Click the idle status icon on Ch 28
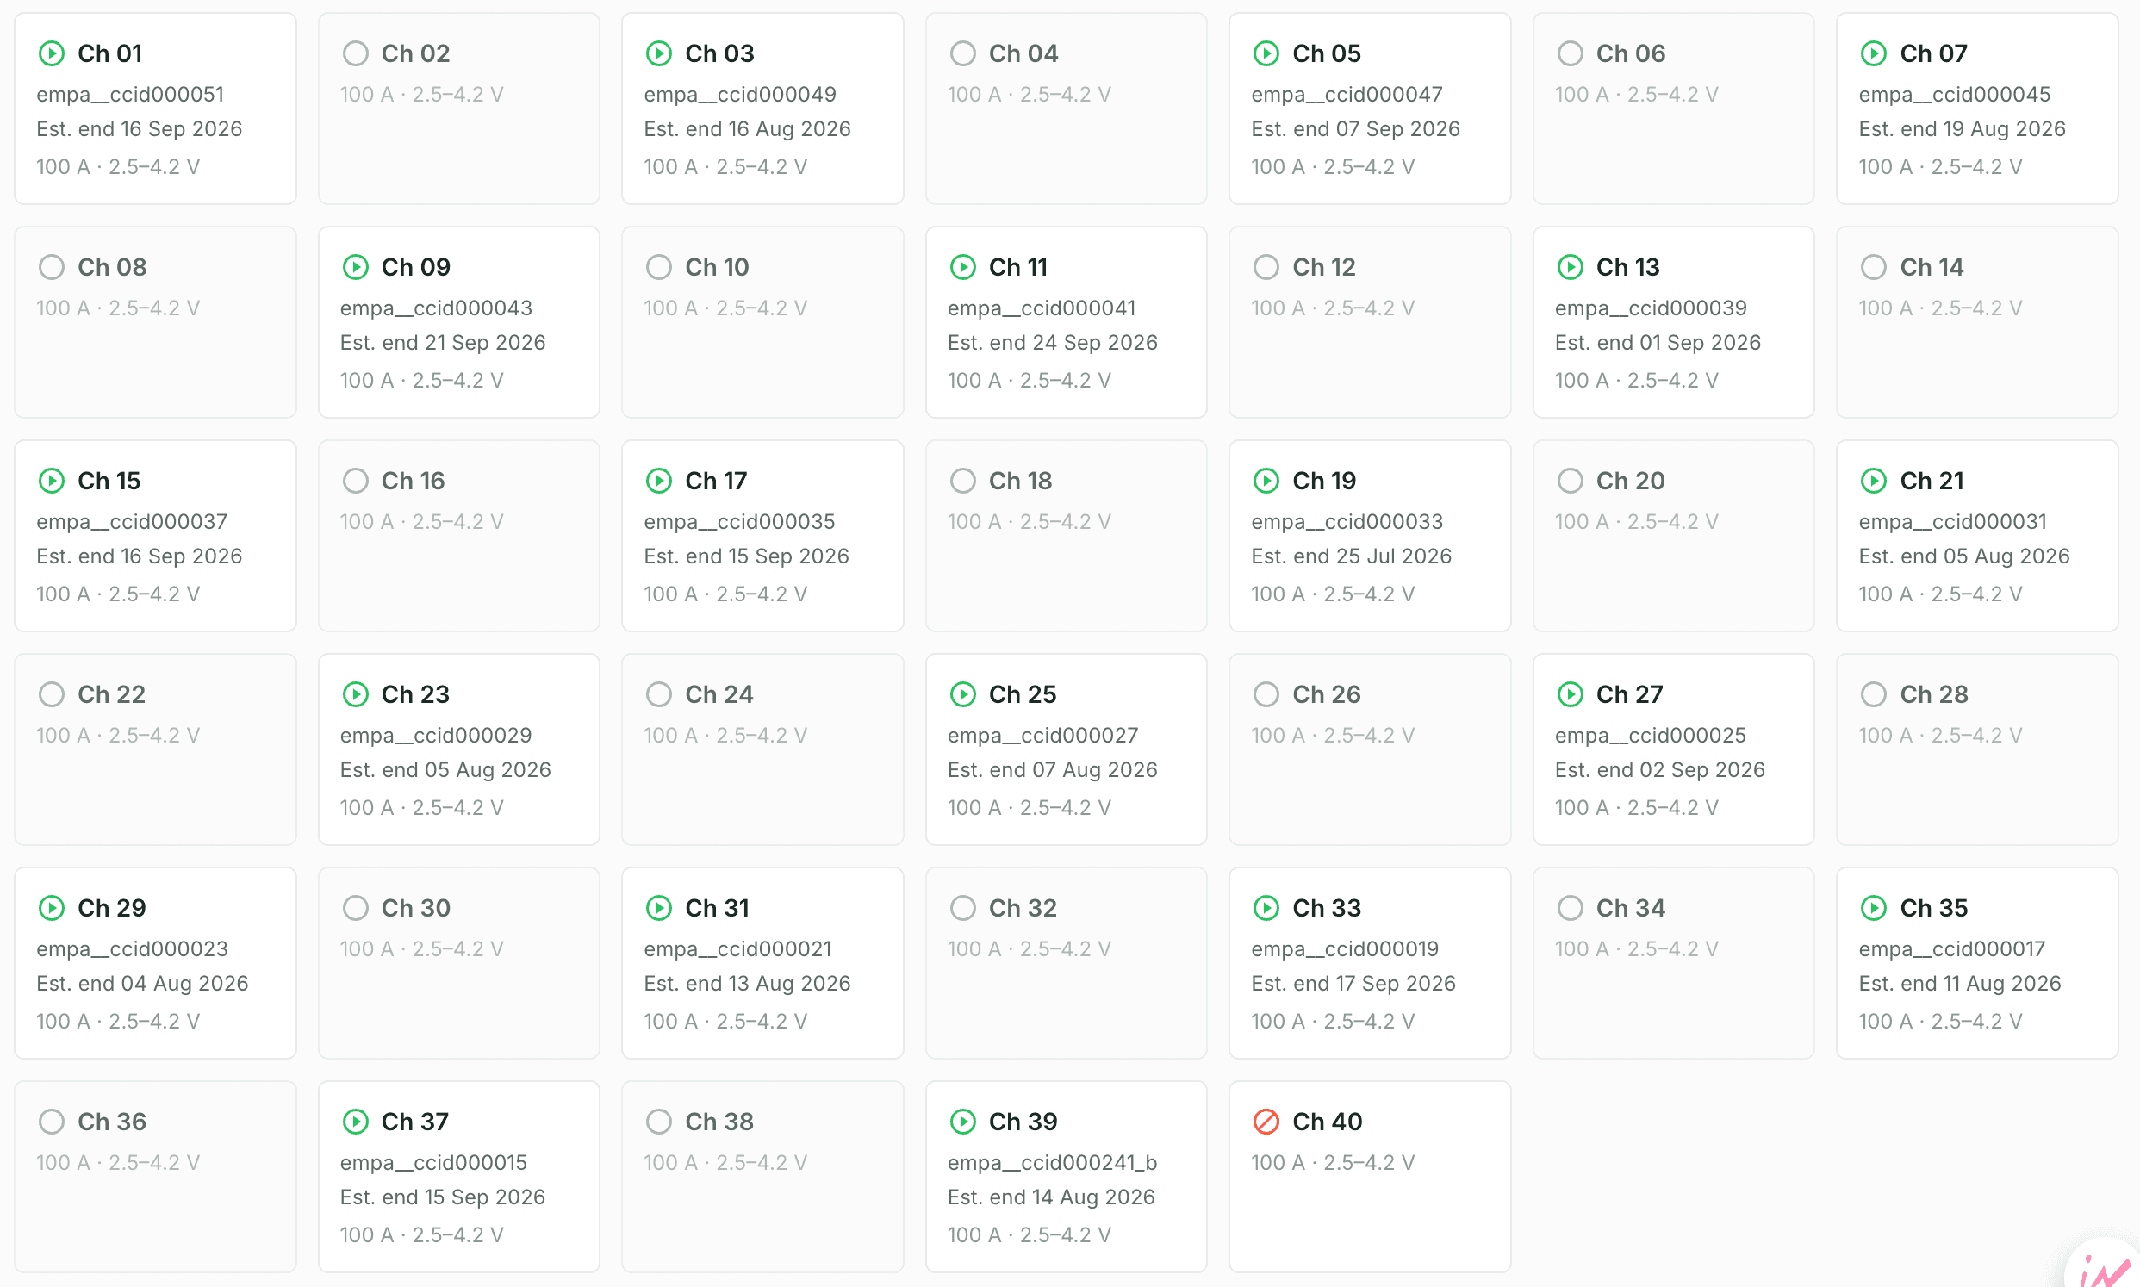This screenshot has width=2140, height=1287. (x=1874, y=694)
